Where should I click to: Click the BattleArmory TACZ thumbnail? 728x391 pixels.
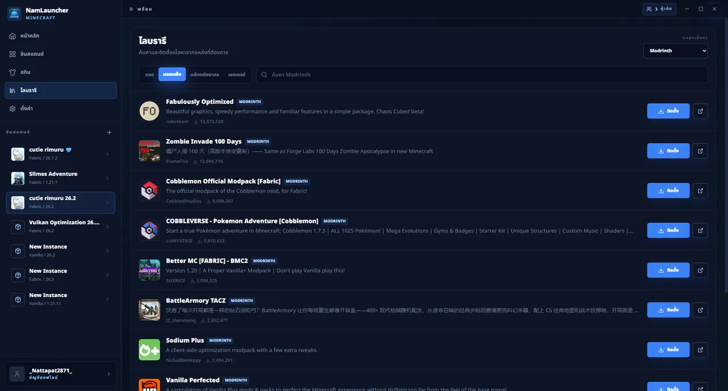tap(150, 310)
